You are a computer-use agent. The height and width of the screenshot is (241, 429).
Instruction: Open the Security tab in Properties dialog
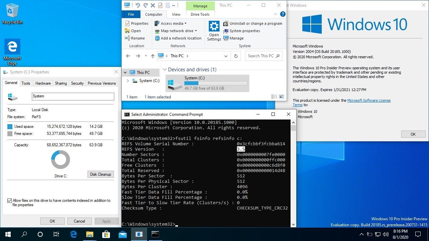click(x=77, y=83)
